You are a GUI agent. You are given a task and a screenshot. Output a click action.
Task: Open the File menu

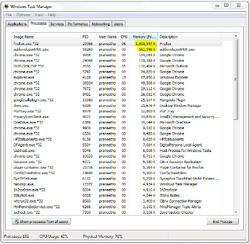click(x=9, y=15)
